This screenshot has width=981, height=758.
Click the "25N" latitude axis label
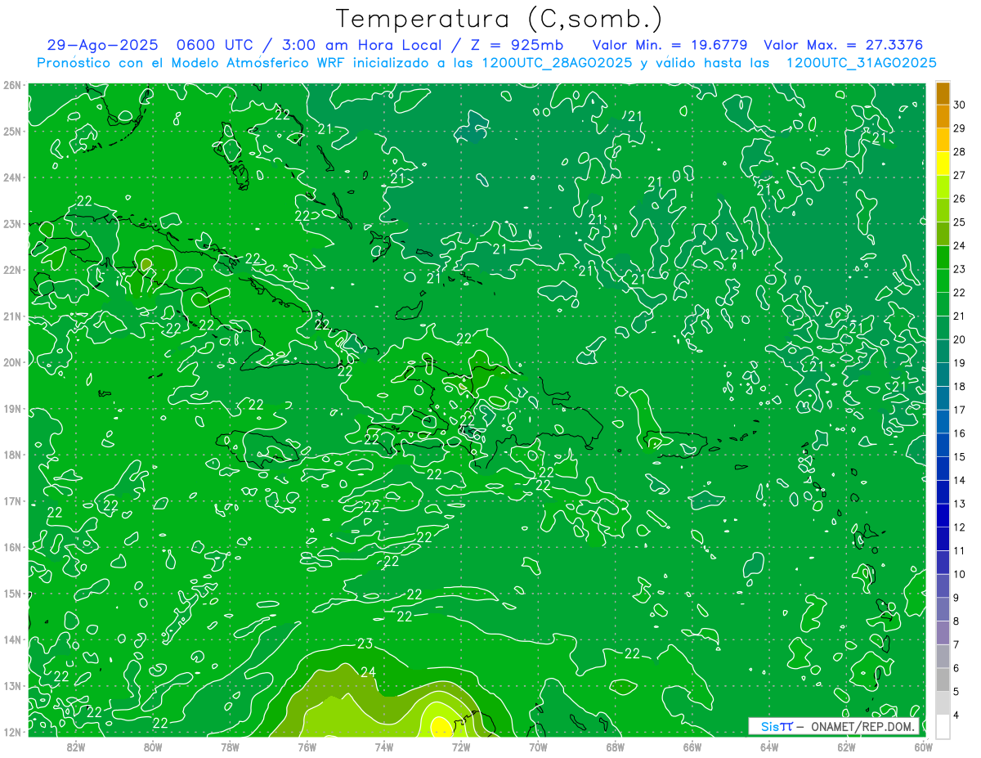point(12,132)
